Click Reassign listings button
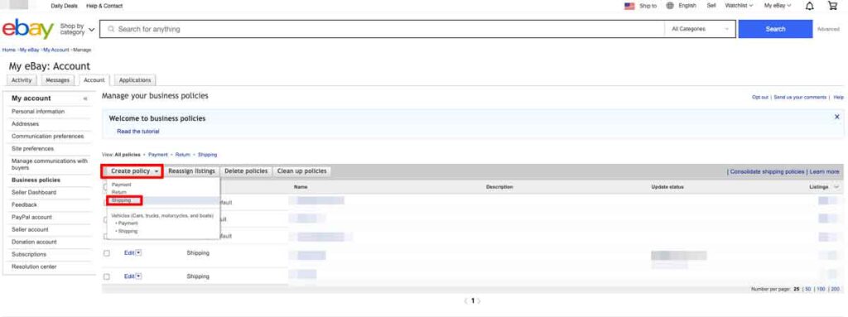Viewport: 848px width, 317px height. (191, 171)
